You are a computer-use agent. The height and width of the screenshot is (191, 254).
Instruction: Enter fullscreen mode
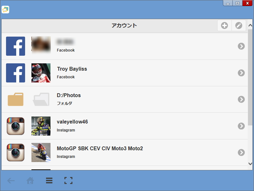68,180
